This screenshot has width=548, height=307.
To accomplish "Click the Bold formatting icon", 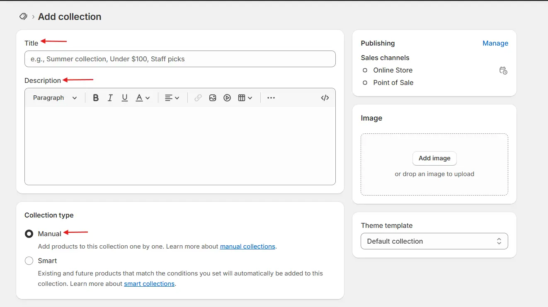I will (x=96, y=98).
